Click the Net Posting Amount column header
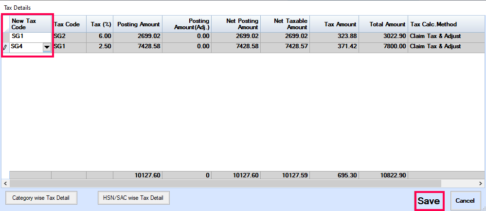 (236, 24)
